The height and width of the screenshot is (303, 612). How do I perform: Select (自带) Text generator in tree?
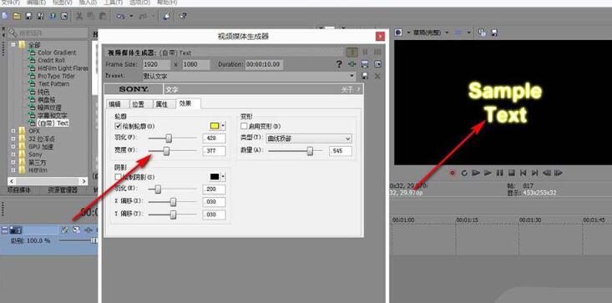coord(53,124)
